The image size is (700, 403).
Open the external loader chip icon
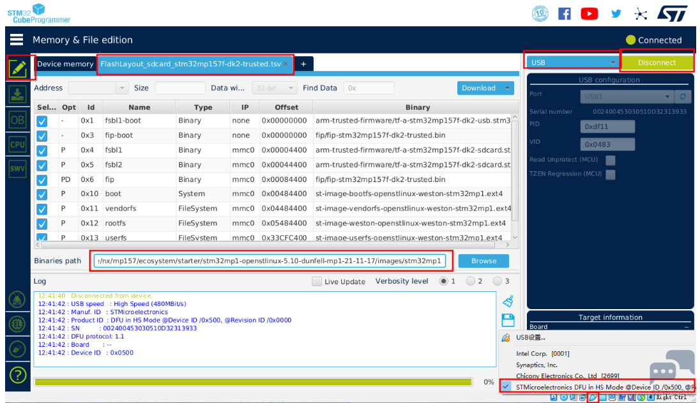[17, 324]
